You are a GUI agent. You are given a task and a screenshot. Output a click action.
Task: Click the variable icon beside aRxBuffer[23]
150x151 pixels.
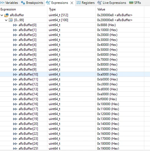15,139
